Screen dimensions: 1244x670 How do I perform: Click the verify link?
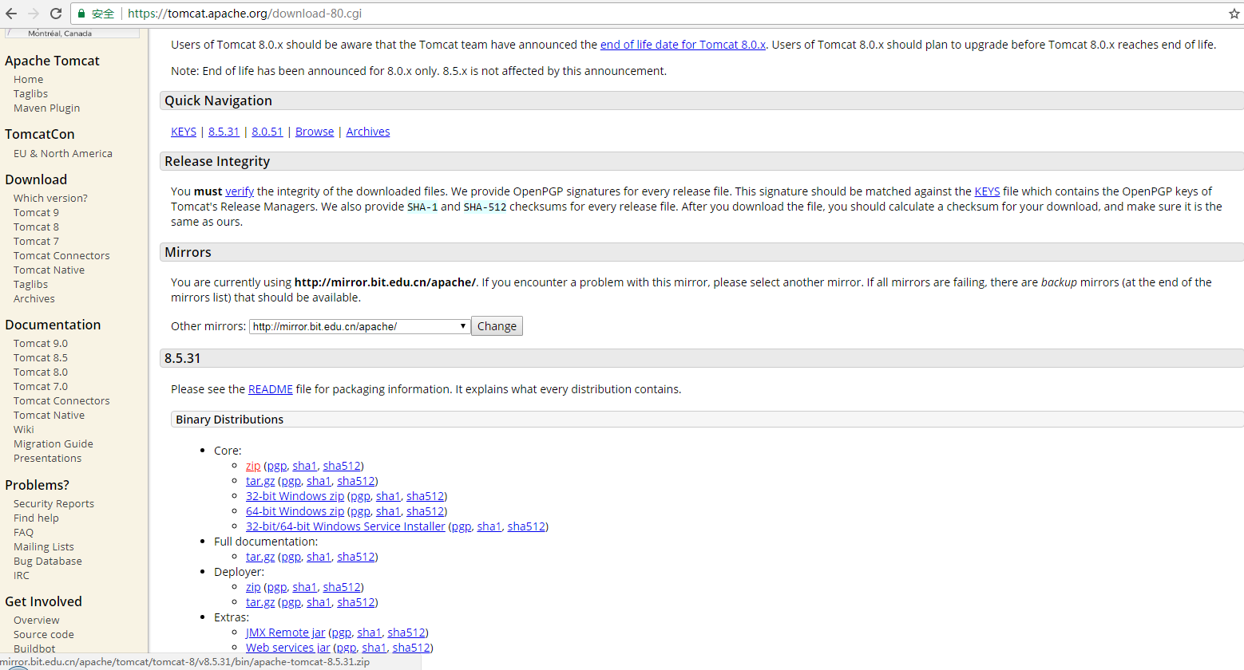[x=240, y=191]
